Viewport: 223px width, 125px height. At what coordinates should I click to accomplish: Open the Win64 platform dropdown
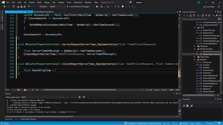(57, 7)
